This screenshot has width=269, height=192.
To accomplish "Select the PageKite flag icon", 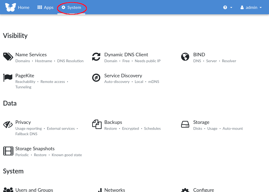I will (x=8, y=78).
